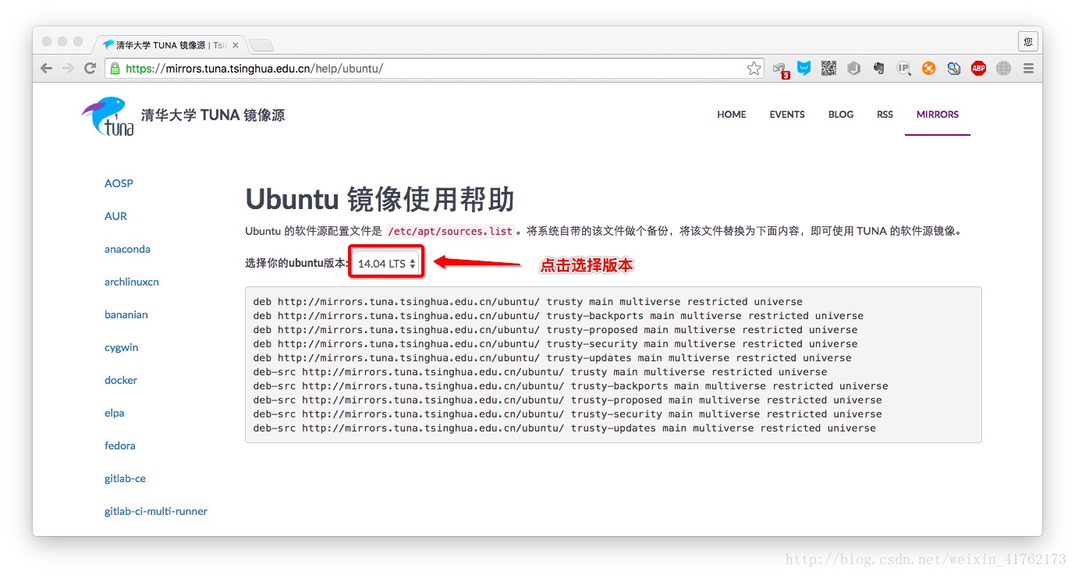1075x575 pixels.
Task: Open the Evernote elephant extension
Action: click(x=879, y=69)
